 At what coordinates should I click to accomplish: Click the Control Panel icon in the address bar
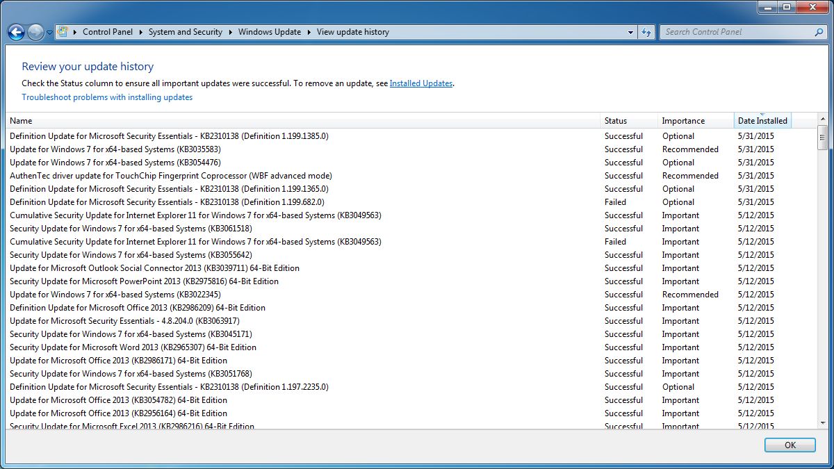point(61,31)
